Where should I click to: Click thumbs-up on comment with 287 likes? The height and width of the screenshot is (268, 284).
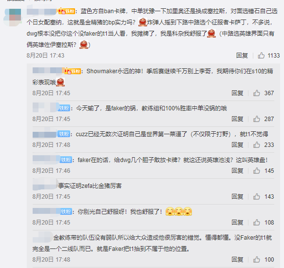[x=256, y=119]
